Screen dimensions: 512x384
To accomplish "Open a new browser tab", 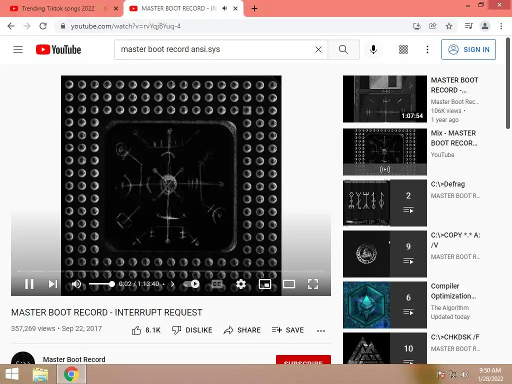I will pyautogui.click(x=254, y=8).
